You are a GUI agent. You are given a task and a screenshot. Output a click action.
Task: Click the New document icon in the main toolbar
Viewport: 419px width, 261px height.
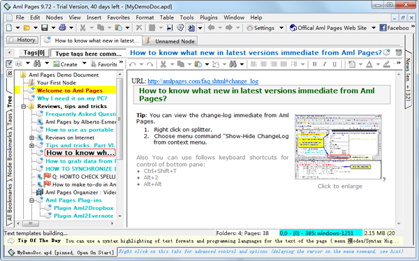point(9,27)
